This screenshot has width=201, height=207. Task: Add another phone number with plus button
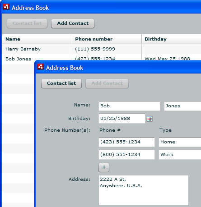point(104,167)
